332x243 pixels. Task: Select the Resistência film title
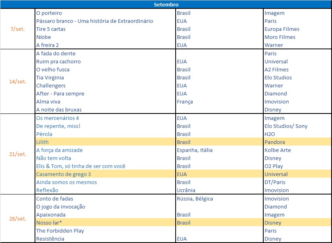coord(50,239)
